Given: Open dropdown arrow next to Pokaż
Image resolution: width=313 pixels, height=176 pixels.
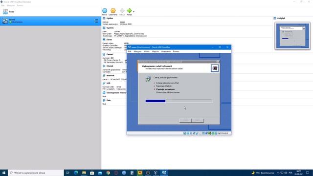Looking at the screenshot, I should tap(134, 12).
